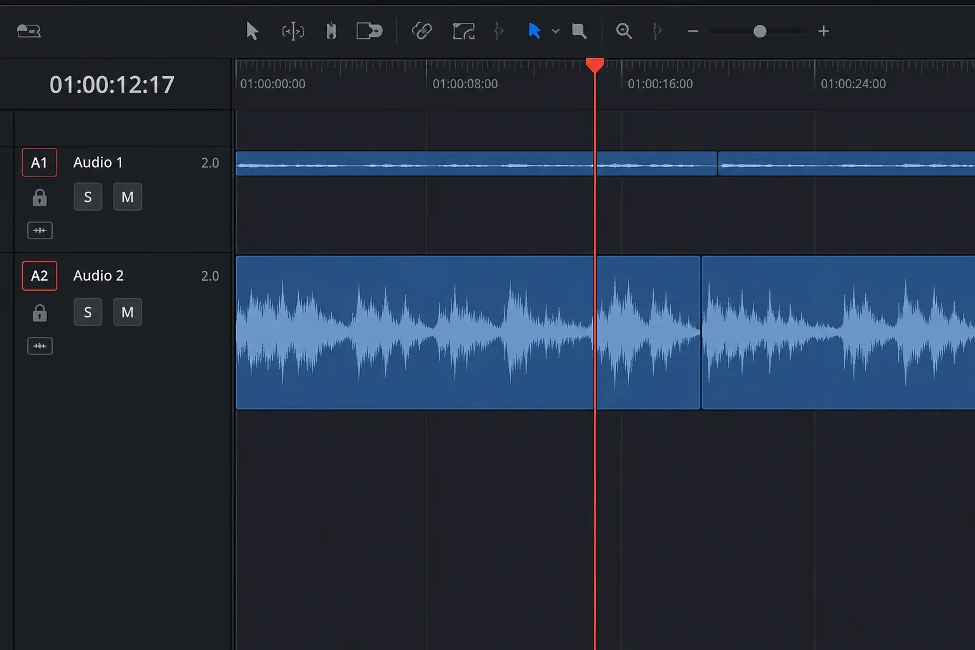Click the Audio 2 track name
The width and height of the screenshot is (975, 650).
[98, 275]
